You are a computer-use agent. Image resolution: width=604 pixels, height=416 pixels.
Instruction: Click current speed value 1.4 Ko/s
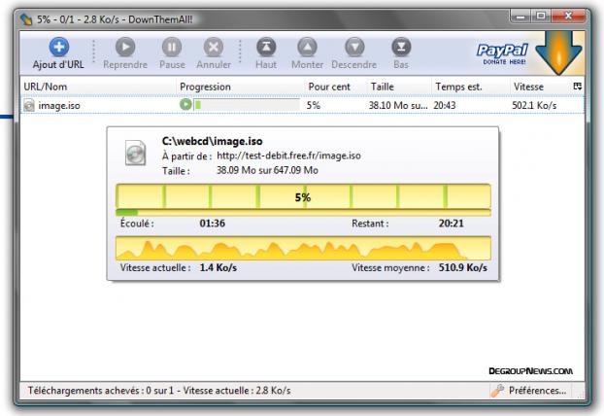pos(218,267)
